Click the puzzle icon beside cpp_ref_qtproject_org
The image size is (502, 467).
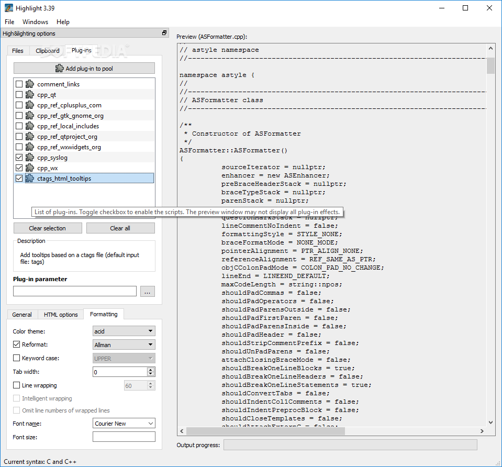[x=30, y=137]
